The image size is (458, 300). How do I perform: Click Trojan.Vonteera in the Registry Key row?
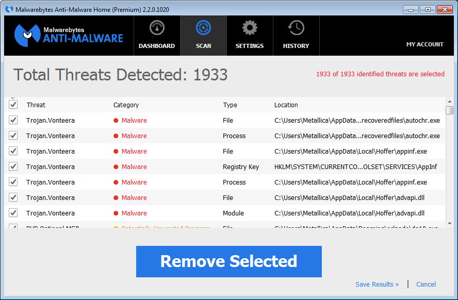pyautogui.click(x=50, y=167)
